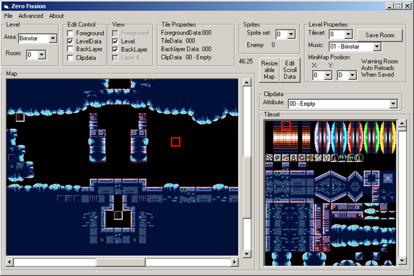Click 'Warning Room Auto Reloads When Saved' text
This screenshot has height=276, width=414.
(379, 68)
